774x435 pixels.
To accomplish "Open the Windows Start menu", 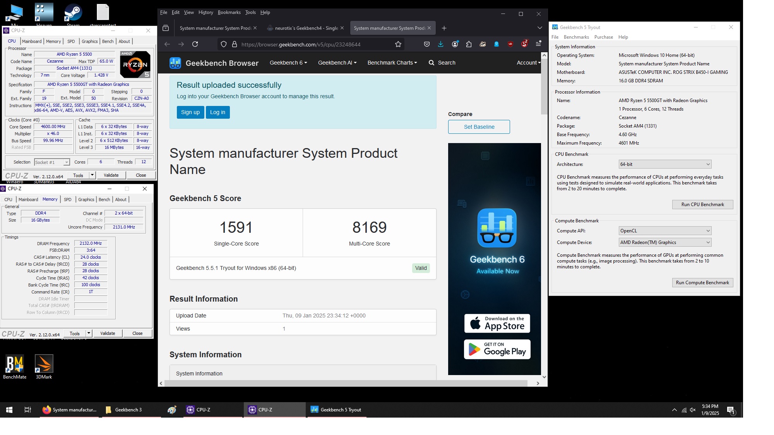I will [x=9, y=410].
